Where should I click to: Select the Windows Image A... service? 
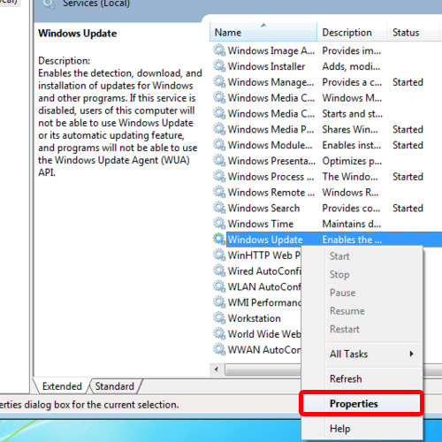271,50
